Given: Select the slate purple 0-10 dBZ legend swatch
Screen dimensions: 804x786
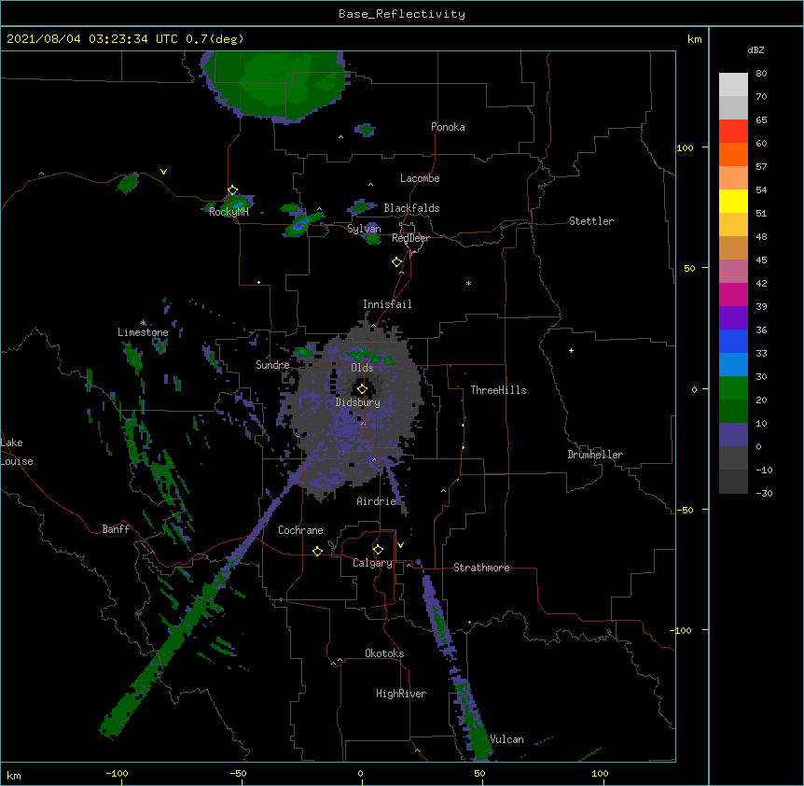Looking at the screenshot, I should [x=733, y=435].
